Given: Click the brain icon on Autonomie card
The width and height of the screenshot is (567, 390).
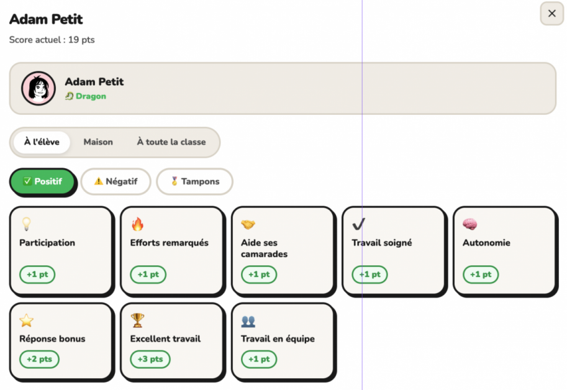Looking at the screenshot, I should point(469,224).
